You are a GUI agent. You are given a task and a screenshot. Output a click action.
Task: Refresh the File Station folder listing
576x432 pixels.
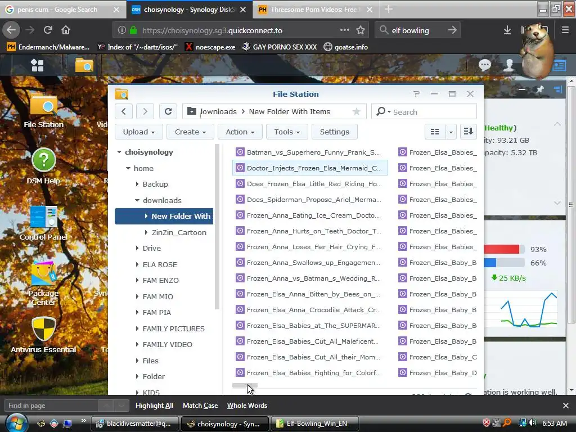(168, 111)
